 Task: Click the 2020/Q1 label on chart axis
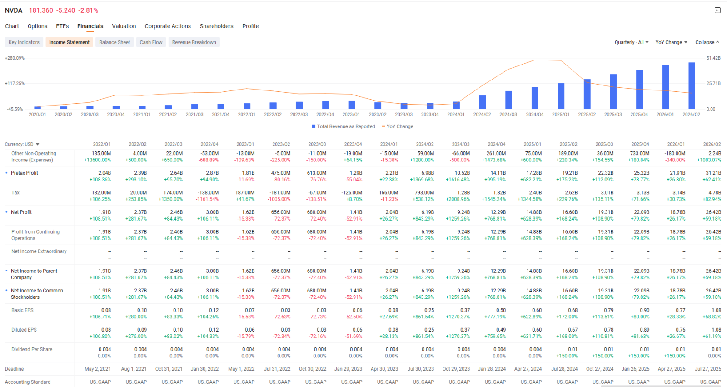pos(37,115)
